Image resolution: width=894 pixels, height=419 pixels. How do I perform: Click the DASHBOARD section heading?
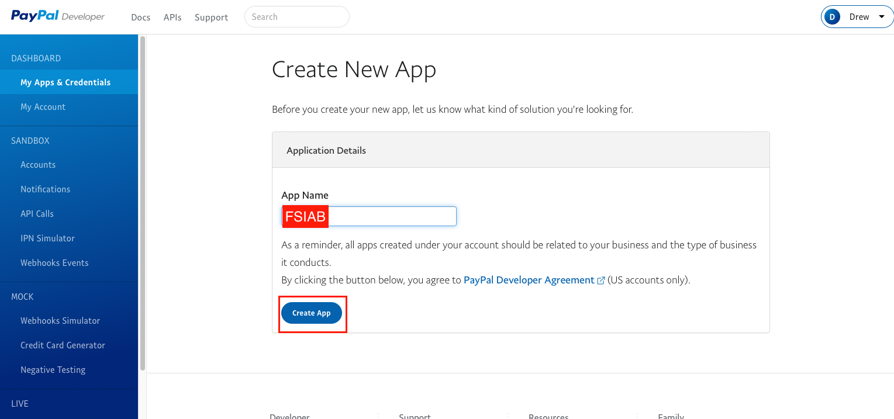coord(36,58)
